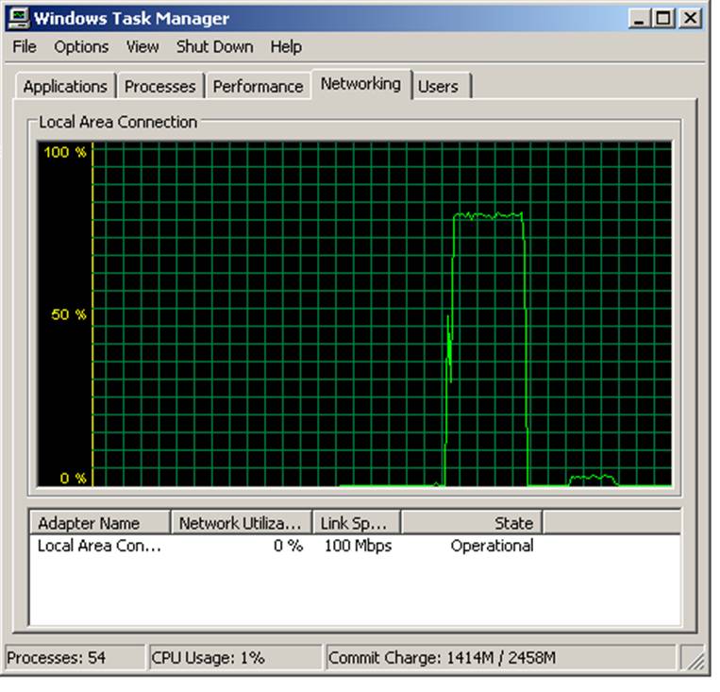The image size is (720, 692).
Task: Click the Link Speed column header
Action: 356,523
